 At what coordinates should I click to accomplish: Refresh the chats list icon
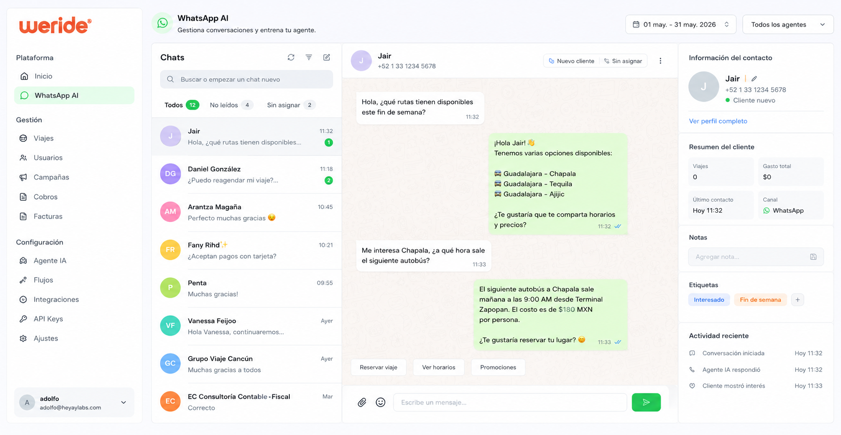(x=291, y=57)
